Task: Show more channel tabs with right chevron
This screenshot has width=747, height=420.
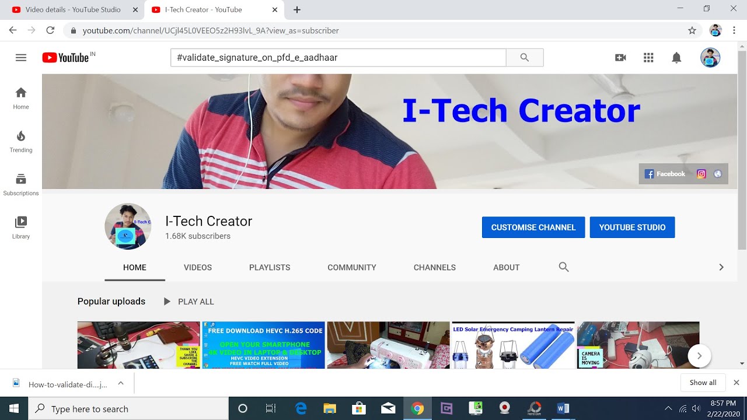Action: pos(721,267)
